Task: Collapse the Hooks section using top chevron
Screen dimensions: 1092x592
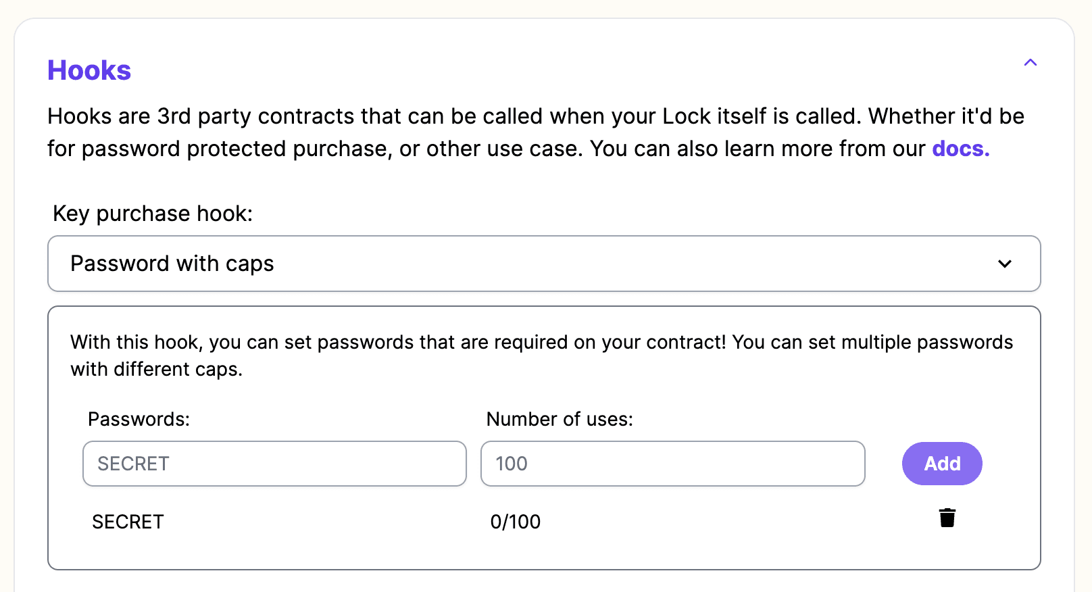Action: (x=1030, y=63)
